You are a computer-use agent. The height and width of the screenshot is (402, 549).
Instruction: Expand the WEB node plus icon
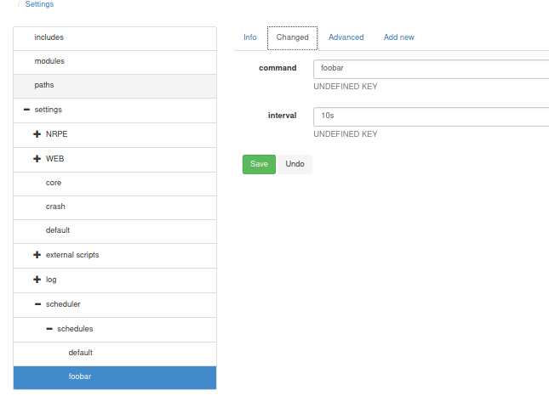coord(37,159)
